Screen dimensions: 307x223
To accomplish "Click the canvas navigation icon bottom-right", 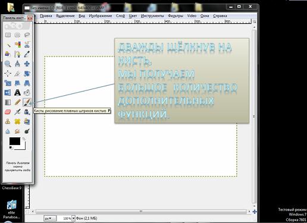I will click(x=255, y=212).
